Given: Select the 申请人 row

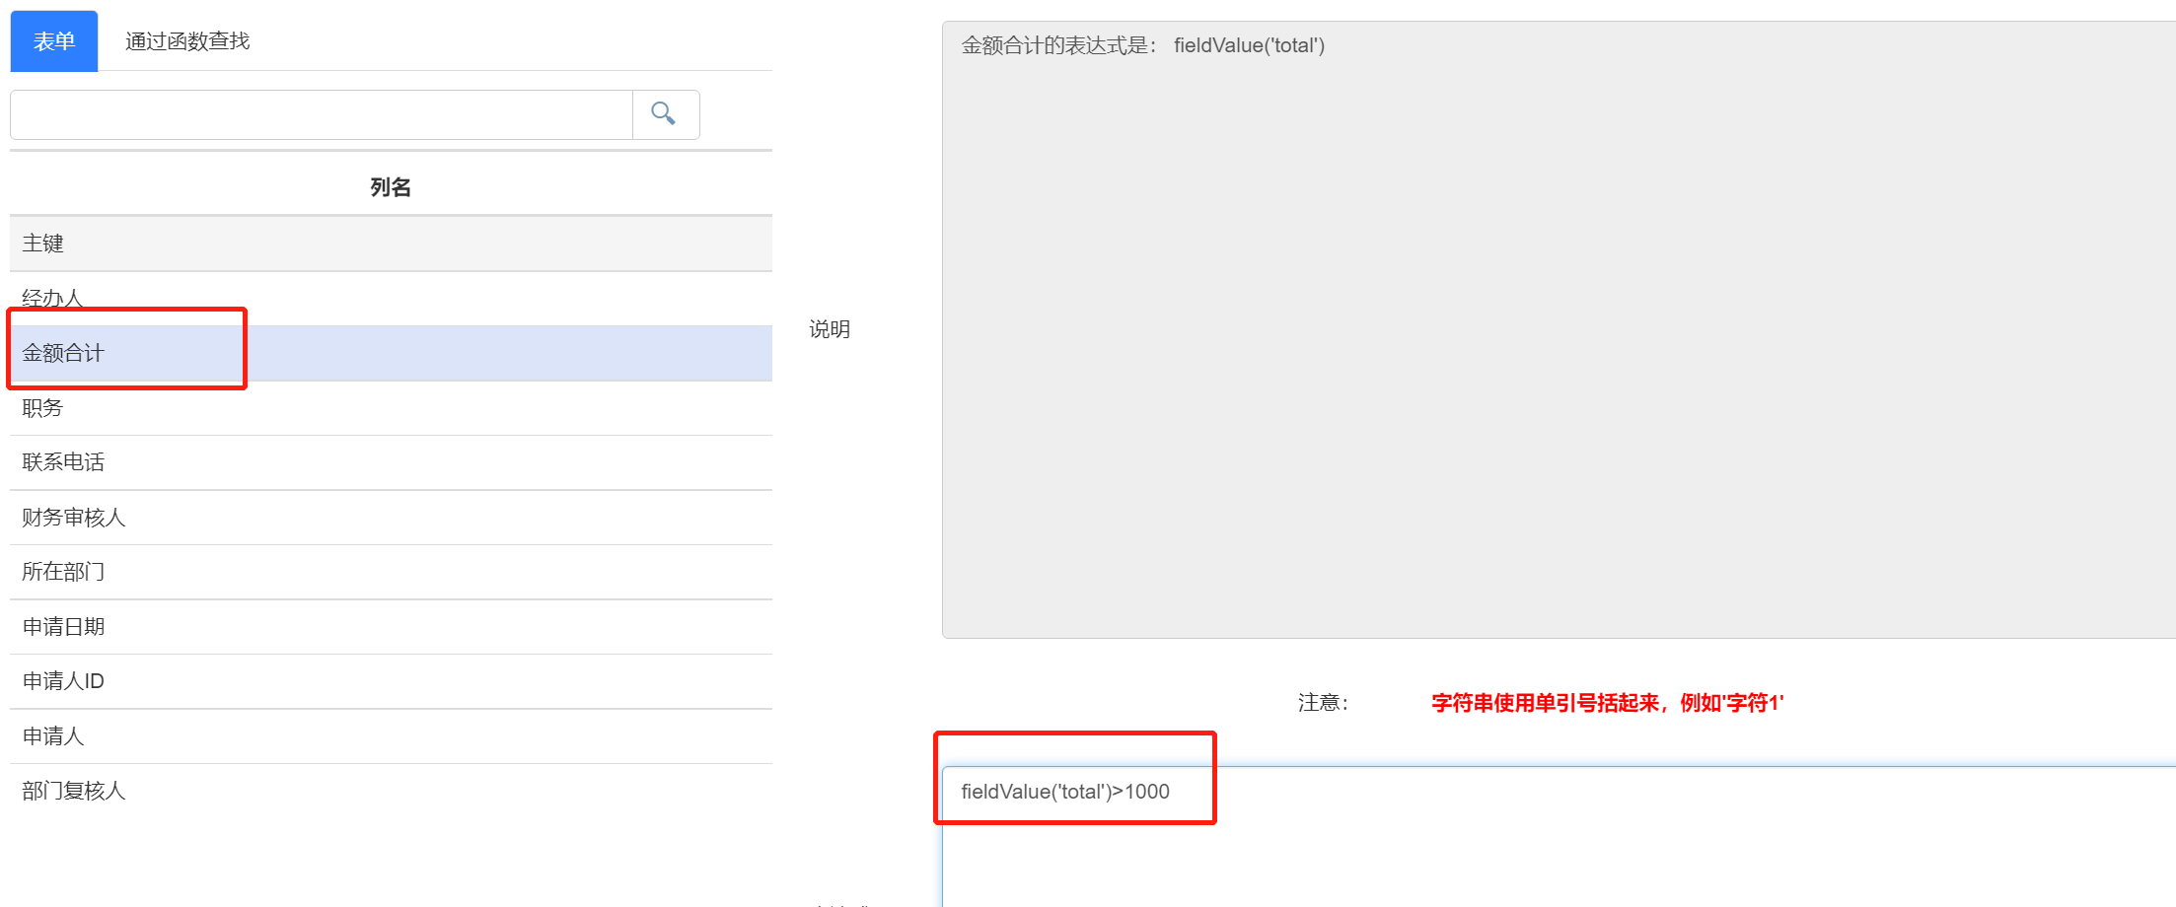Looking at the screenshot, I should tap(391, 736).
